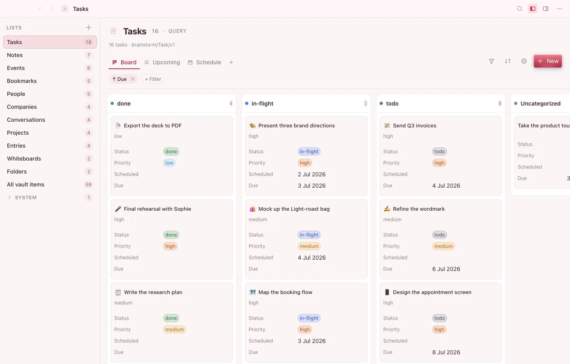Image resolution: width=570 pixels, height=364 pixels.
Task: Open the Companies list
Action: 50,107
